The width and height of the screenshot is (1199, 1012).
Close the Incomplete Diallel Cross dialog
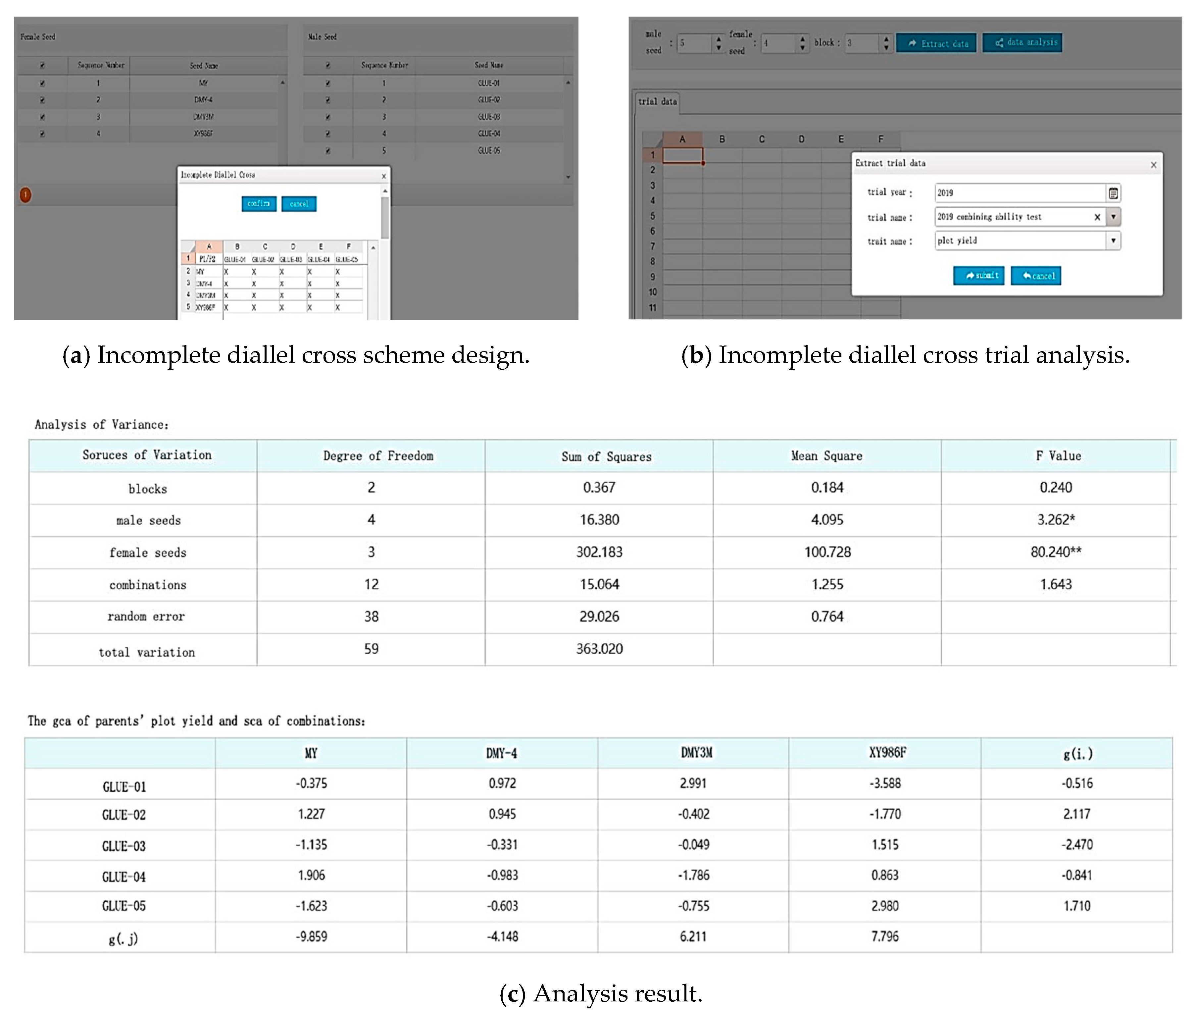pyautogui.click(x=384, y=176)
